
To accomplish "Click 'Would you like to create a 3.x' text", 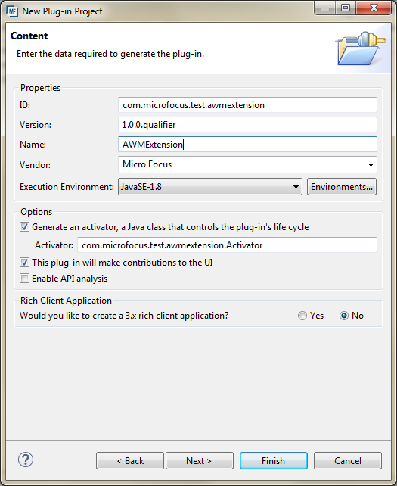I will tap(124, 316).
